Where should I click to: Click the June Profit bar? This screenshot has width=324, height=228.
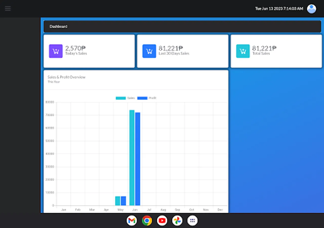tap(137, 159)
